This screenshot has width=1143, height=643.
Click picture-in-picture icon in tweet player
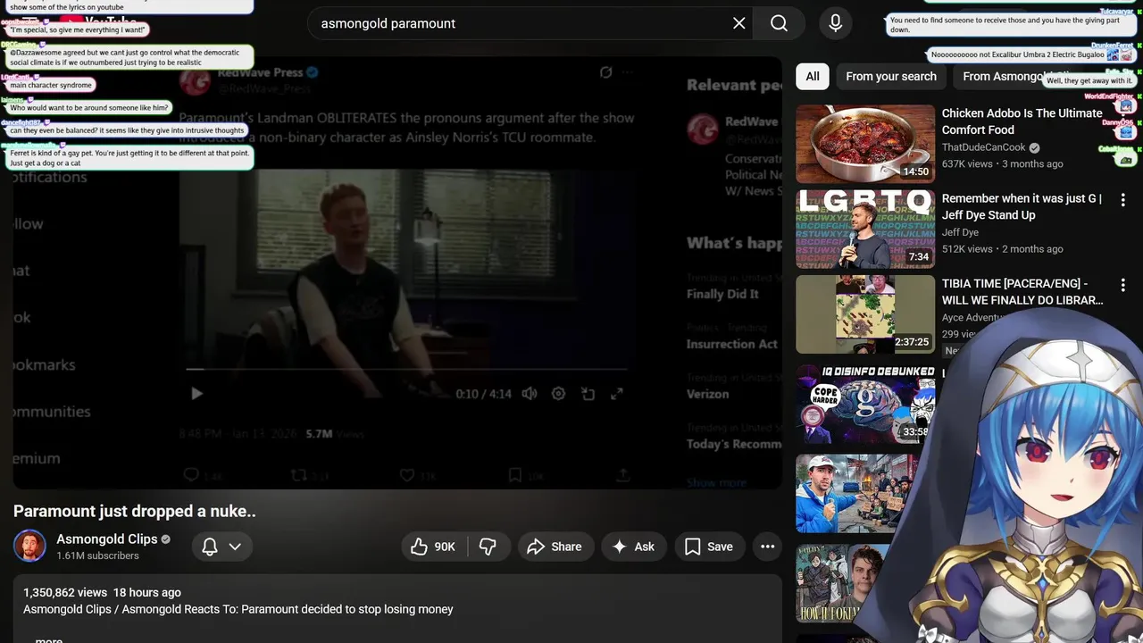tap(588, 394)
